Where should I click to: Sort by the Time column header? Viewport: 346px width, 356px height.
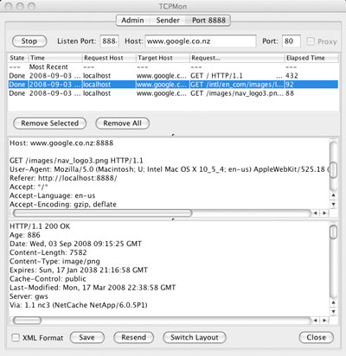[x=55, y=58]
